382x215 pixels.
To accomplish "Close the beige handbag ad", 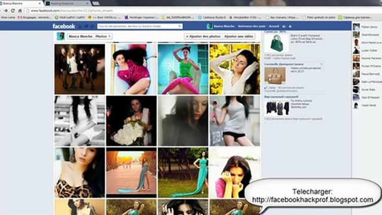I will (322, 64).
